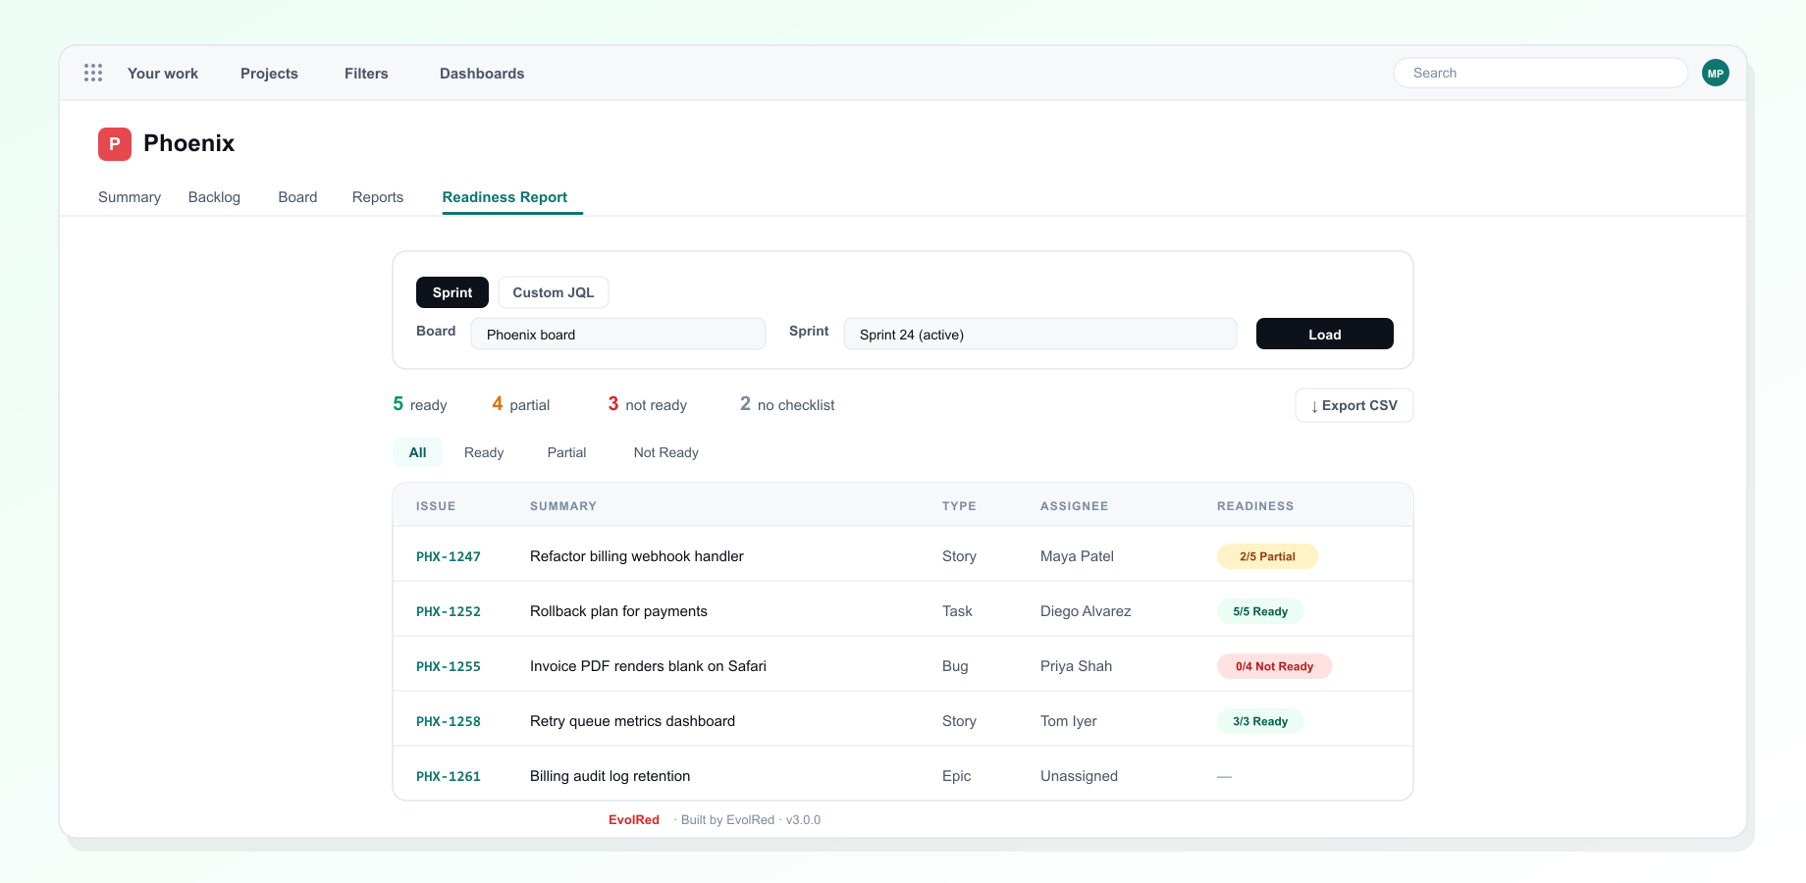Filter list by Partial
The height and width of the screenshot is (883, 1806).
point(567,452)
